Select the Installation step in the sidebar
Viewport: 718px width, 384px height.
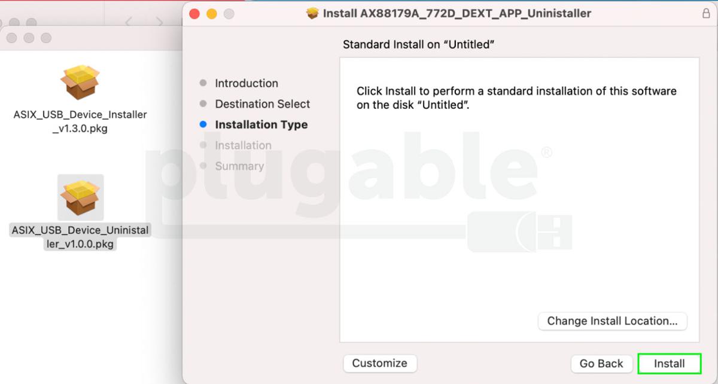(242, 145)
